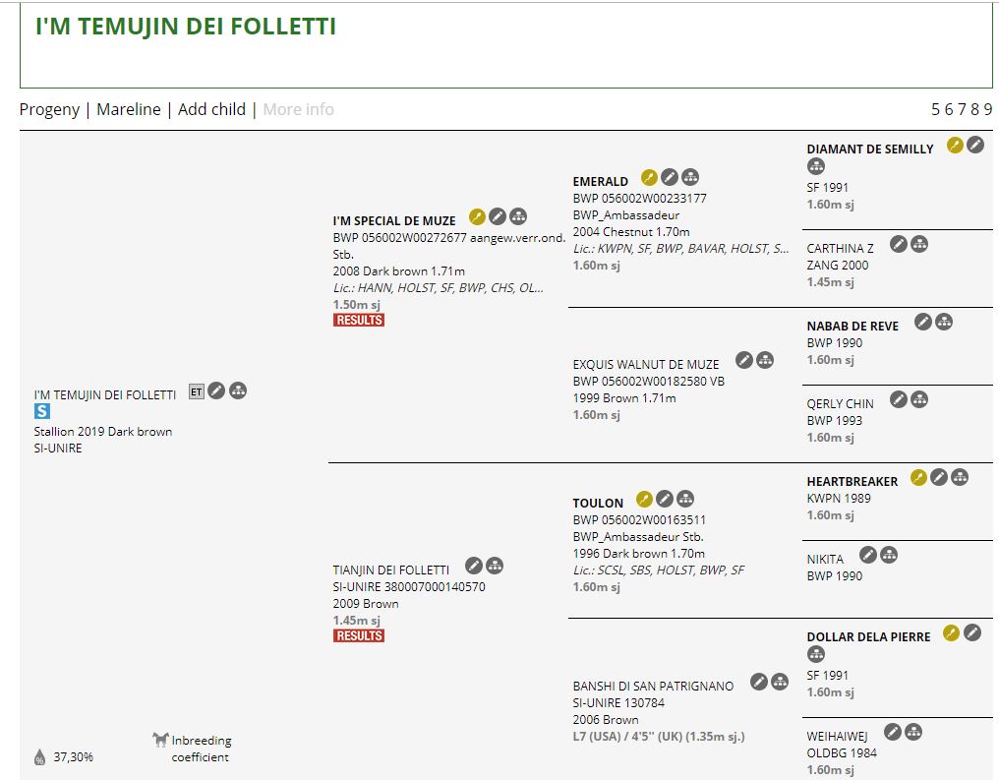The height and width of the screenshot is (780, 999).
Task: Click the ET badge beside I'M TEMUJIN DEI FOLLETTI
Action: pos(197,391)
